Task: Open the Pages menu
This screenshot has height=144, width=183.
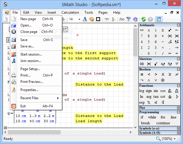Action: pyautogui.click(x=103, y=13)
